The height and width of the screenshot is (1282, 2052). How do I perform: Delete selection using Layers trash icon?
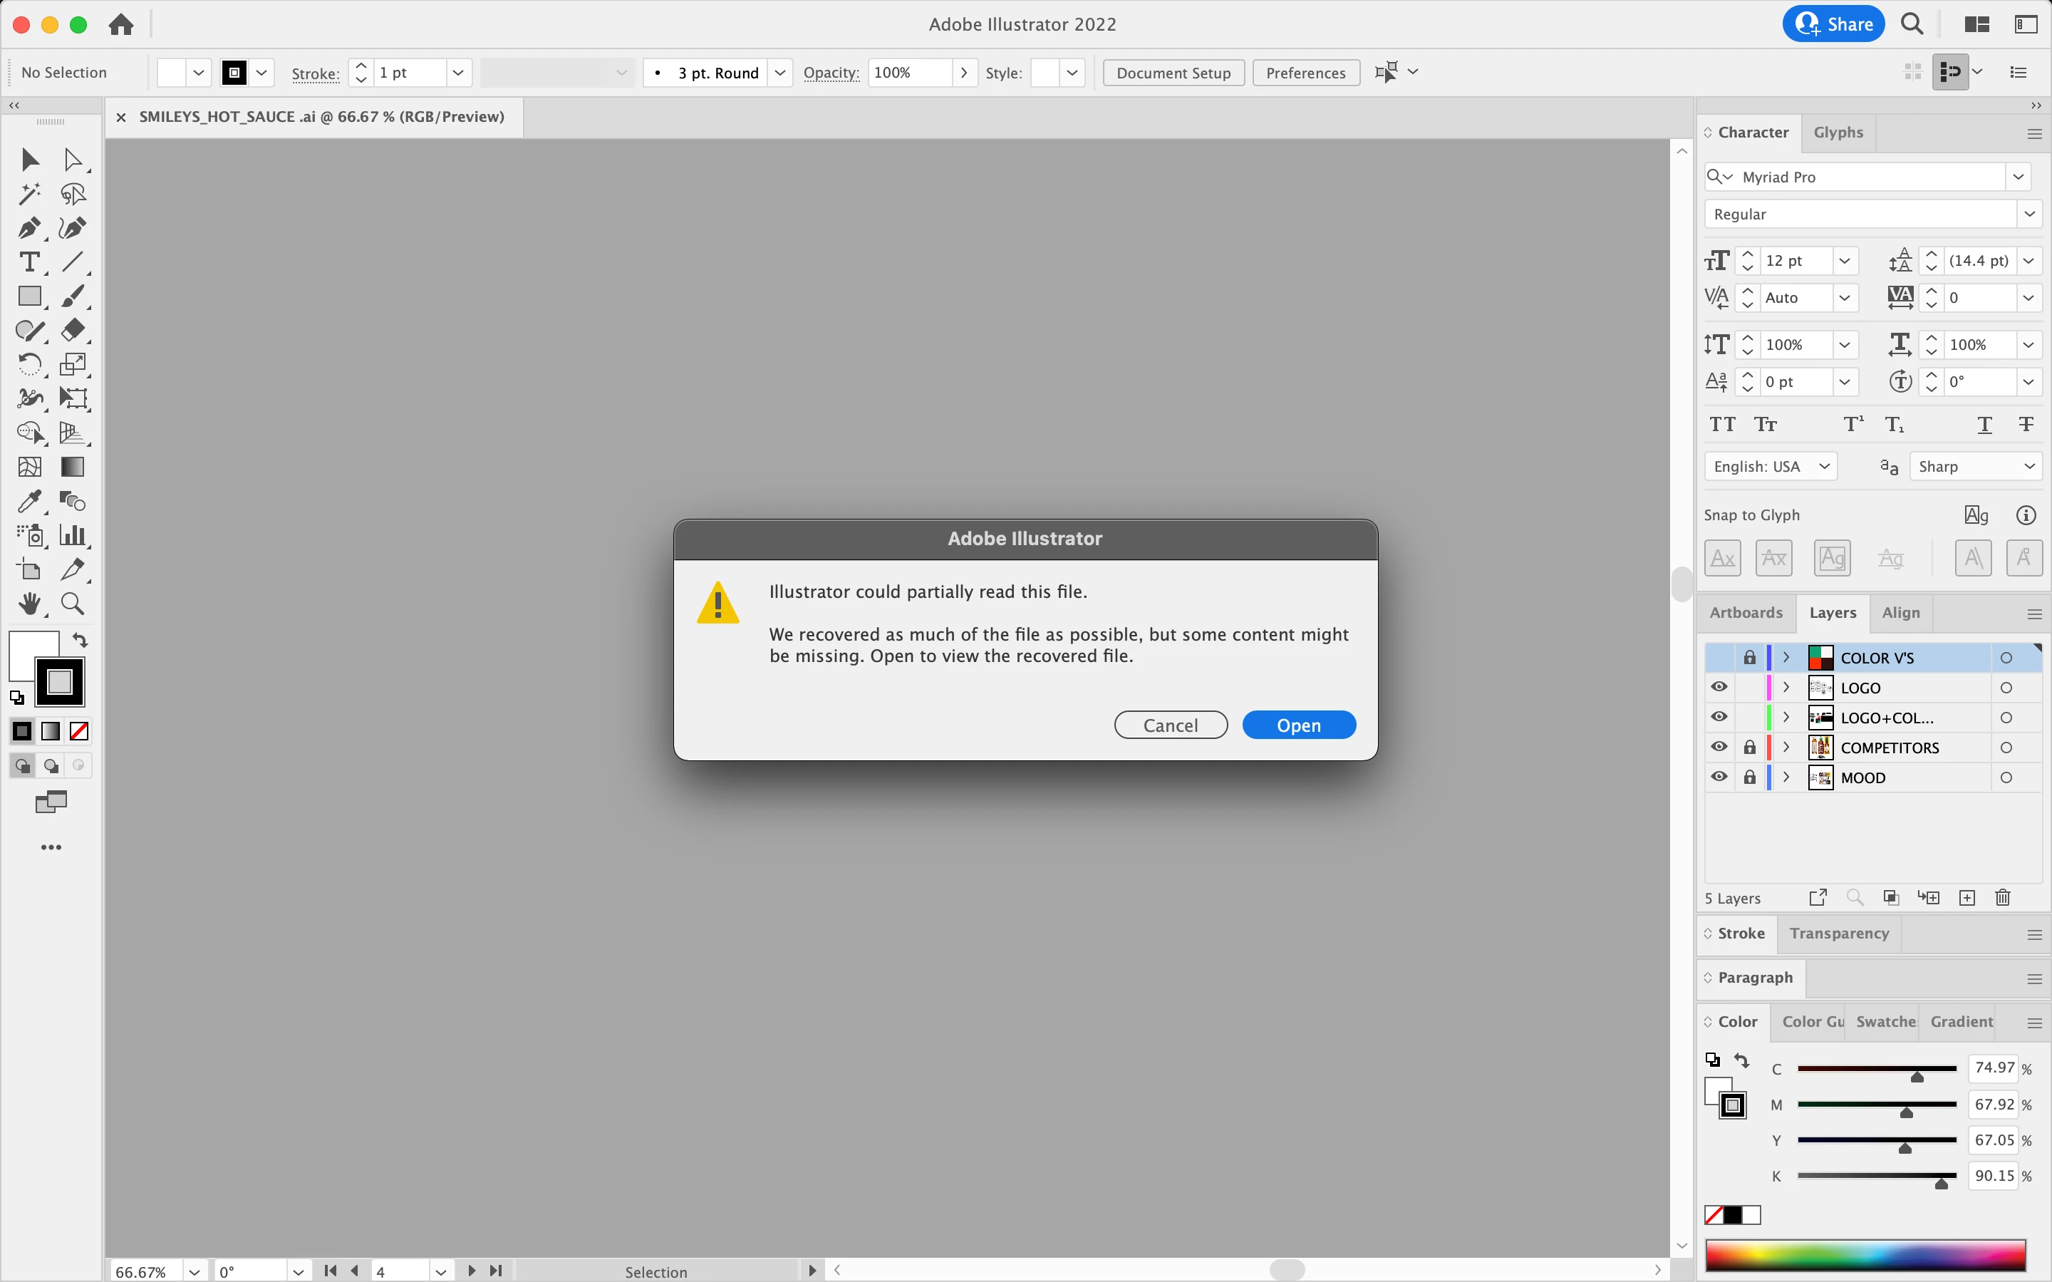2002,898
